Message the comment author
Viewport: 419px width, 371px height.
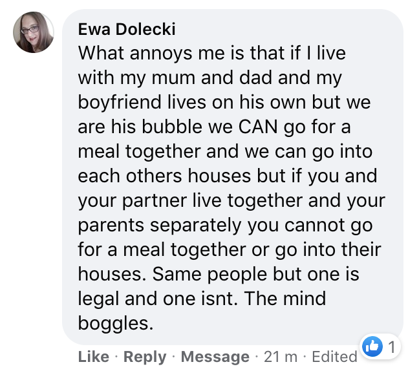coord(215,357)
